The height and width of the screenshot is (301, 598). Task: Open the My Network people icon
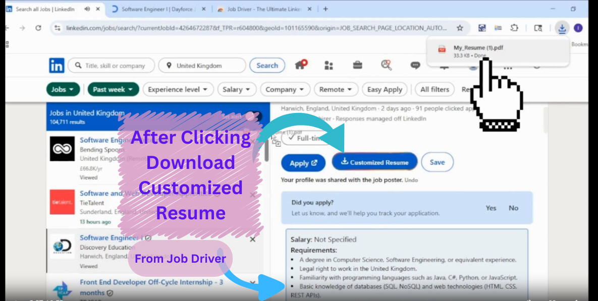(329, 66)
